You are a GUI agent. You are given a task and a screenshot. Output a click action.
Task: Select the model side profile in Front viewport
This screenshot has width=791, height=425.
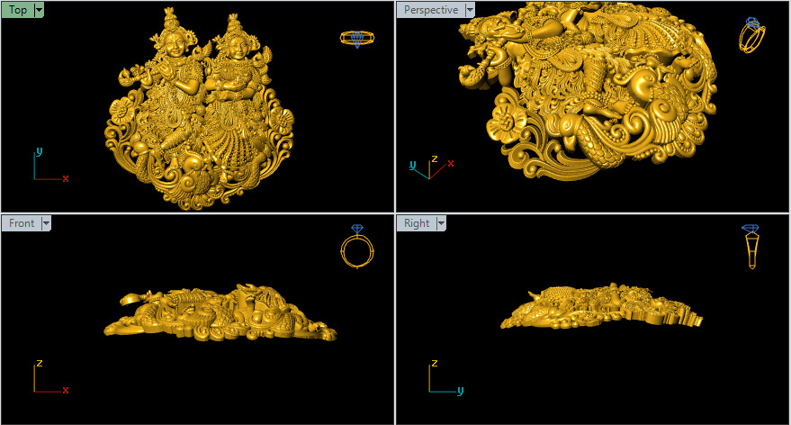pyautogui.click(x=220, y=312)
